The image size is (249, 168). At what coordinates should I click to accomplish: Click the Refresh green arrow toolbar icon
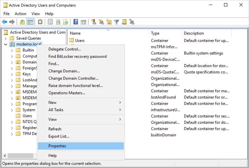[x=58, y=22]
